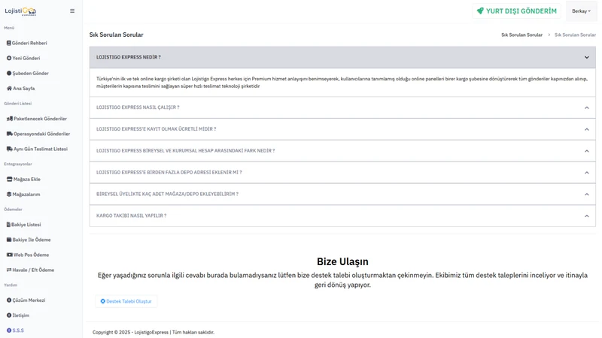Click the Web Pos Ödeme card icon
The width and height of the screenshot is (602, 338).
[10, 255]
